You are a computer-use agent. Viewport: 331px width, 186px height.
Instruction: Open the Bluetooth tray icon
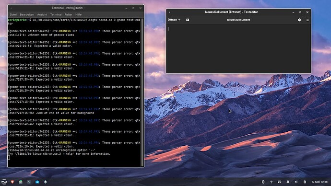[263, 182]
